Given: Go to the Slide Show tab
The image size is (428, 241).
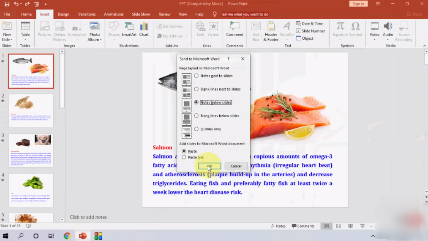Looking at the screenshot, I should pyautogui.click(x=141, y=14).
